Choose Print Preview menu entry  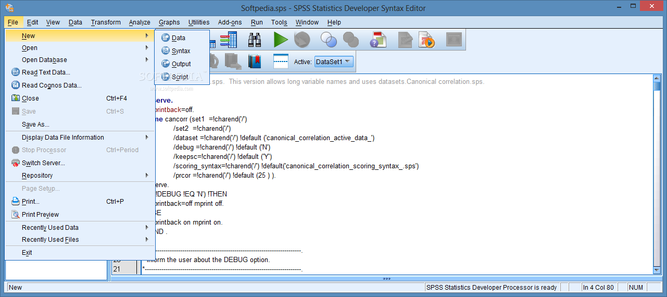pos(40,214)
